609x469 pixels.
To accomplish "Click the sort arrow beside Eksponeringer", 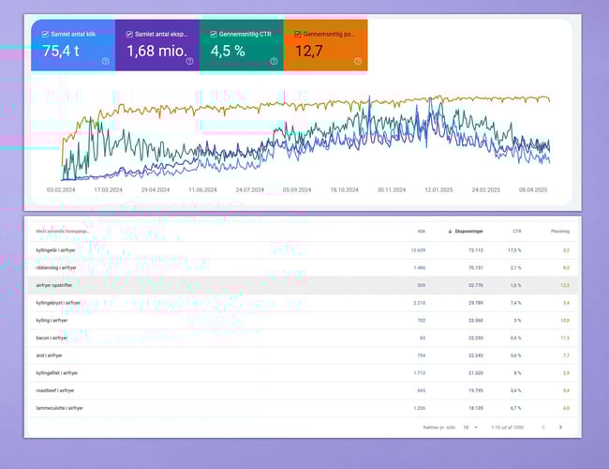I will [450, 230].
